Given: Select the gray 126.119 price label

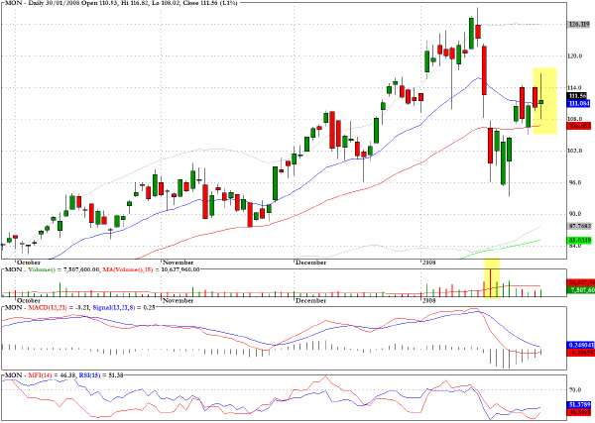Looking at the screenshot, I should click(579, 25).
